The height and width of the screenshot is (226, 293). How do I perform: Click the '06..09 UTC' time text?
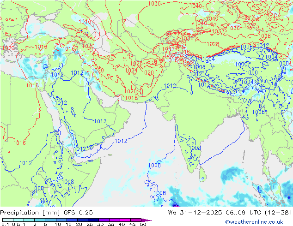244,213
